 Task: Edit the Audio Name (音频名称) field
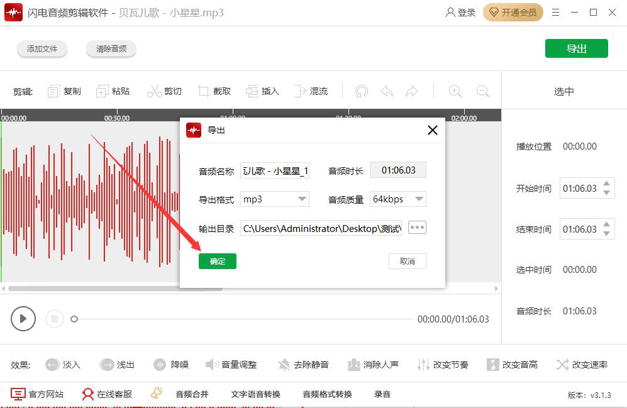pyautogui.click(x=275, y=170)
